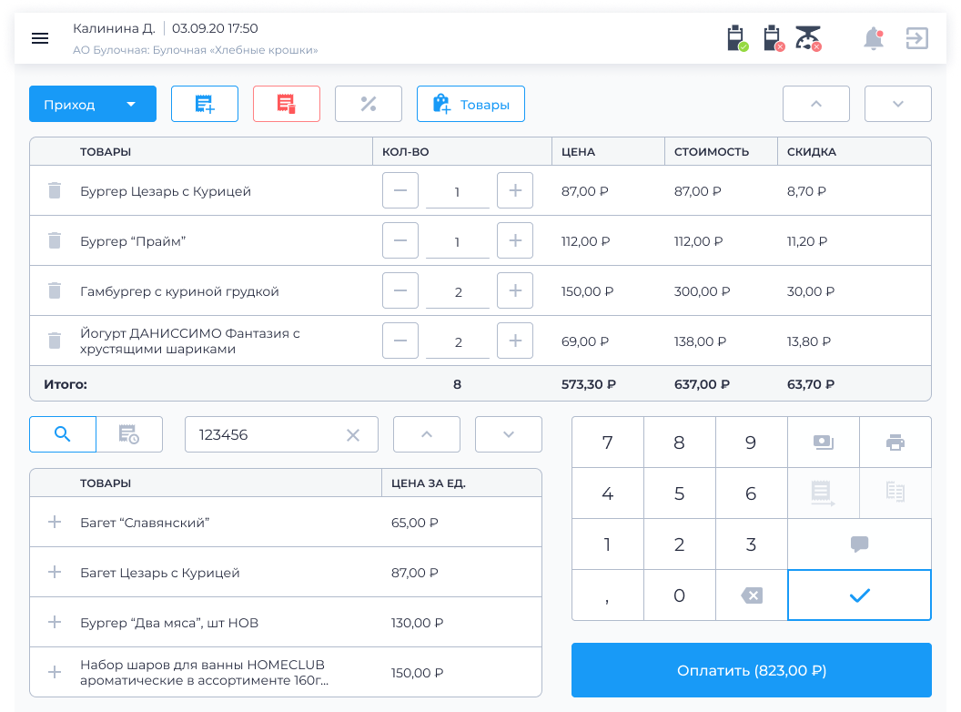This screenshot has width=961, height=712.
Task: Add a new receipt
Action: click(x=205, y=104)
